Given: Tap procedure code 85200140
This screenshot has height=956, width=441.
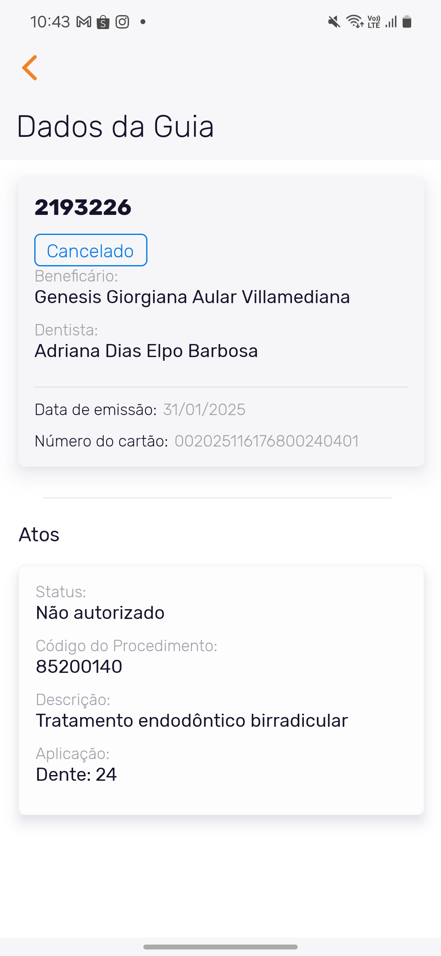Looking at the screenshot, I should tap(79, 667).
